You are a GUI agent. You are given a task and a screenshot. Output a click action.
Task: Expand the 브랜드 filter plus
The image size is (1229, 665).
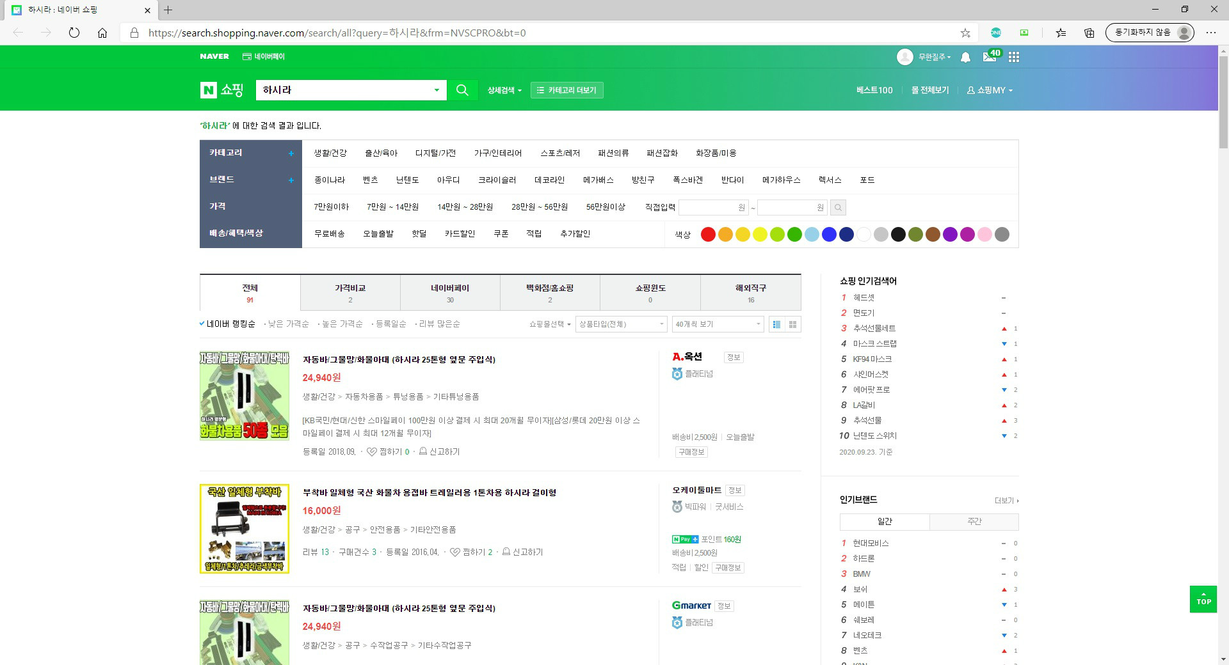point(291,180)
